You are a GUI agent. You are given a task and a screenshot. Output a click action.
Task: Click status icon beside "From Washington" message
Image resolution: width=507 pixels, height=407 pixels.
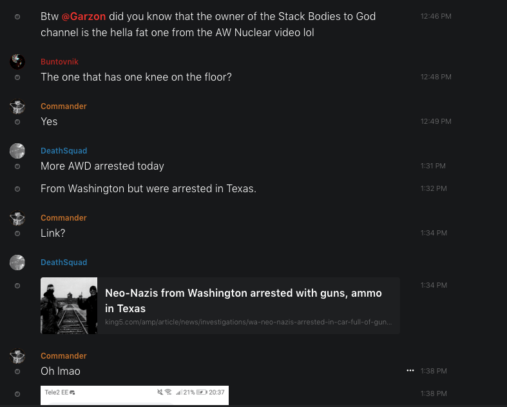17,189
